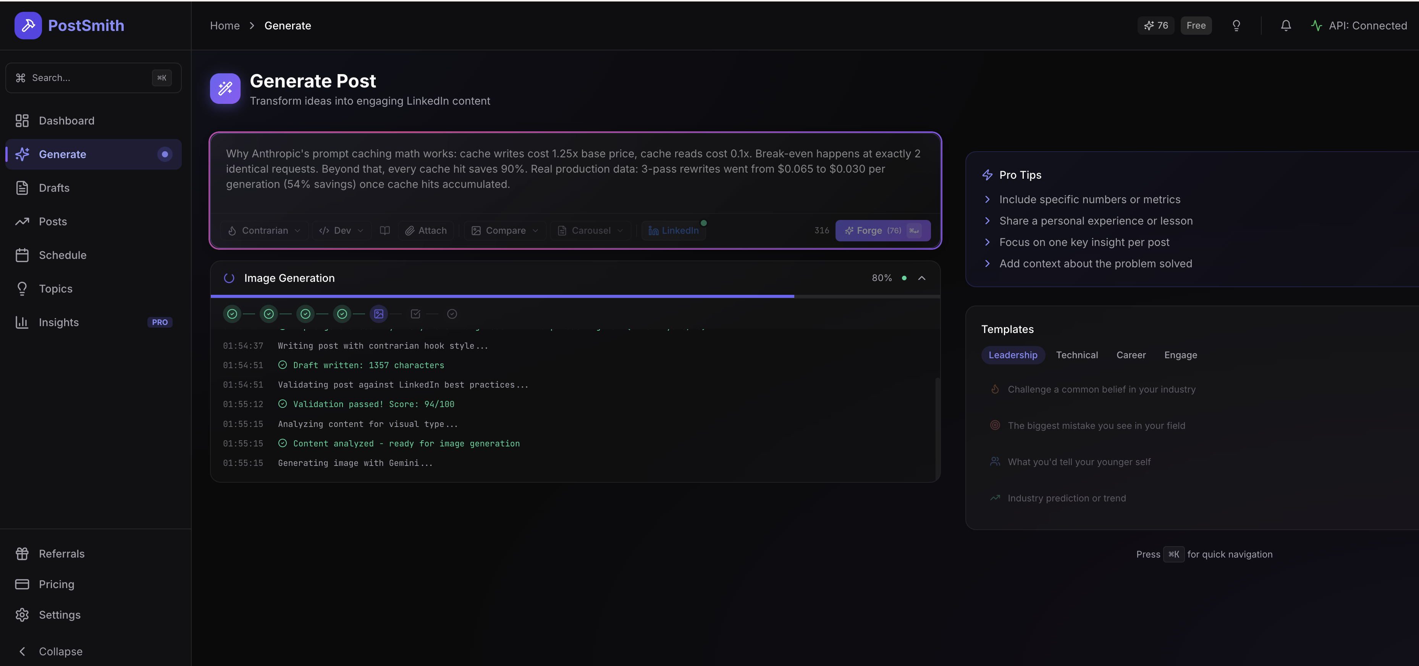
Task: Open Drafts in the sidebar
Action: click(54, 188)
